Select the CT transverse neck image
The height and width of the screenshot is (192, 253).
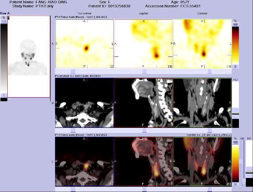coord(84,103)
